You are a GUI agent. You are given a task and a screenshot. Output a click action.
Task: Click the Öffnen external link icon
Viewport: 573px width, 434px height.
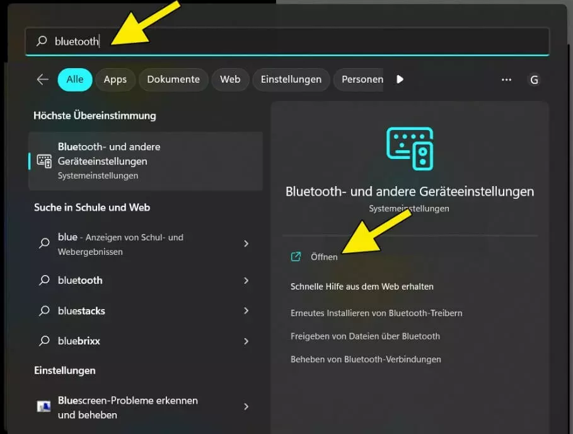point(296,257)
